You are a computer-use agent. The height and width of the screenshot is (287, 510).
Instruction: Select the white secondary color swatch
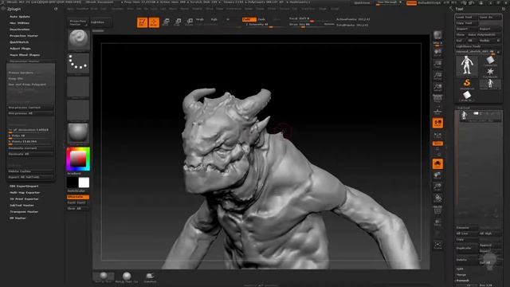84,183
